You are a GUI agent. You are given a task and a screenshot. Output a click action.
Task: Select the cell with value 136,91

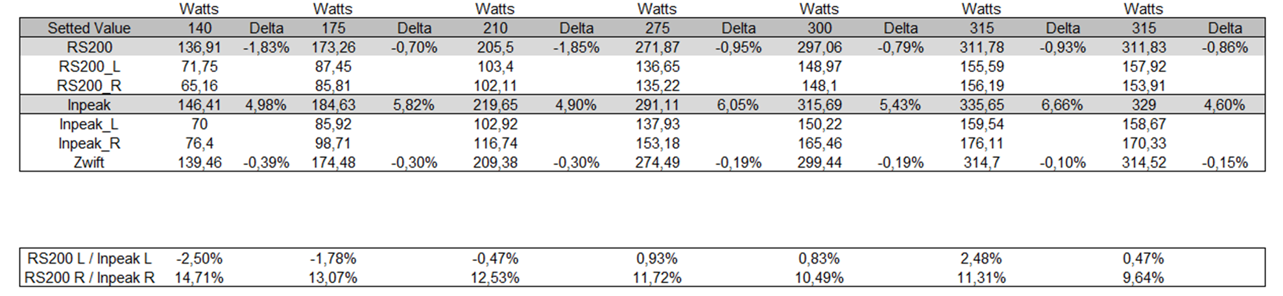(x=199, y=47)
